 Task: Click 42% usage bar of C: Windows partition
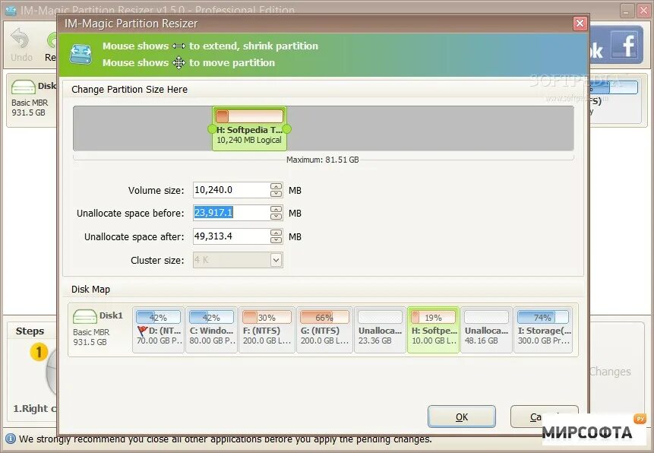tap(211, 317)
